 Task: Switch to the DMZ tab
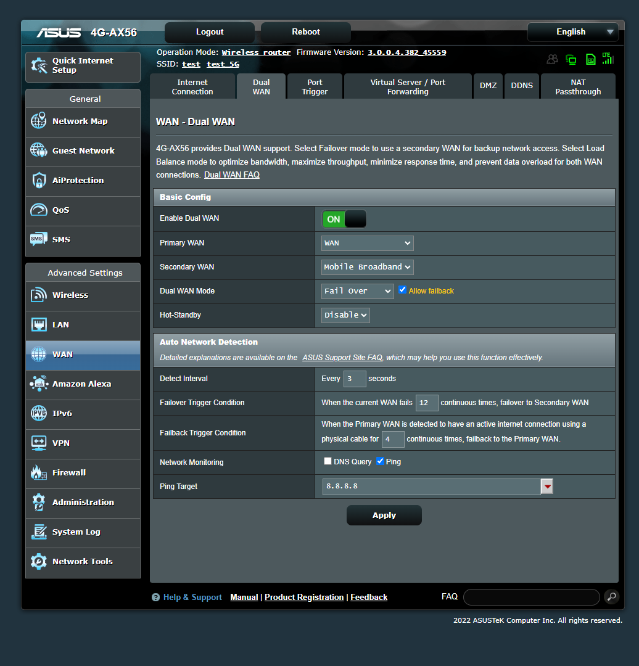(488, 86)
